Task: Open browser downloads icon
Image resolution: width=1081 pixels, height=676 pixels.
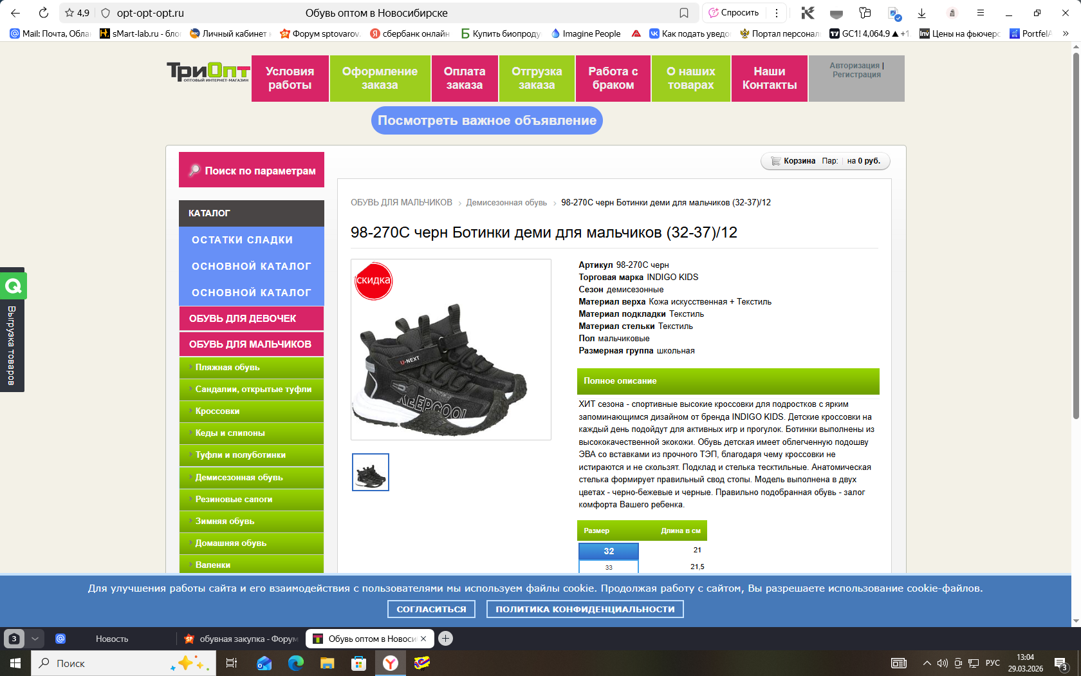Action: click(921, 13)
